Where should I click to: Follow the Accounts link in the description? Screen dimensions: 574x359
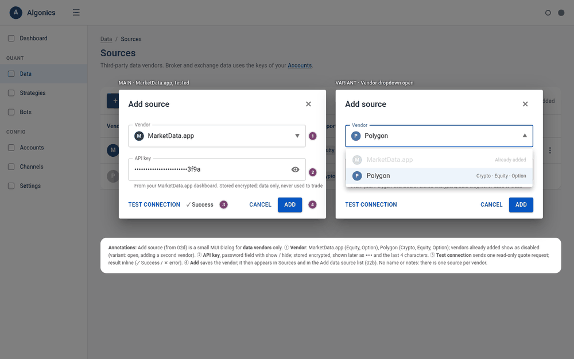pyautogui.click(x=300, y=65)
